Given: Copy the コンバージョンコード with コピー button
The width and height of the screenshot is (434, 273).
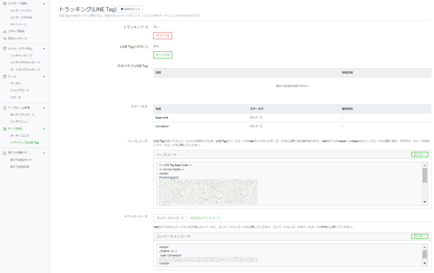Looking at the screenshot, I should tap(420, 236).
